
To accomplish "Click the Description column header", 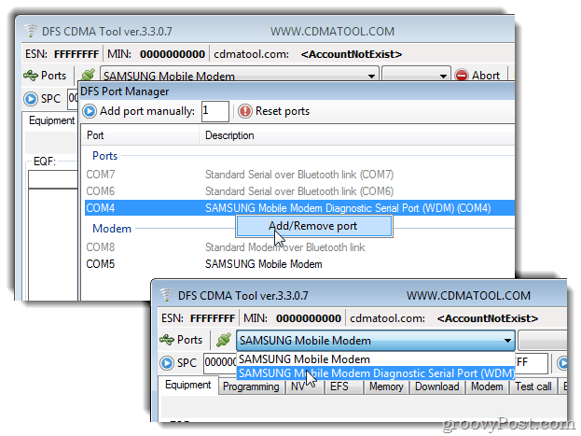I will [x=356, y=135].
